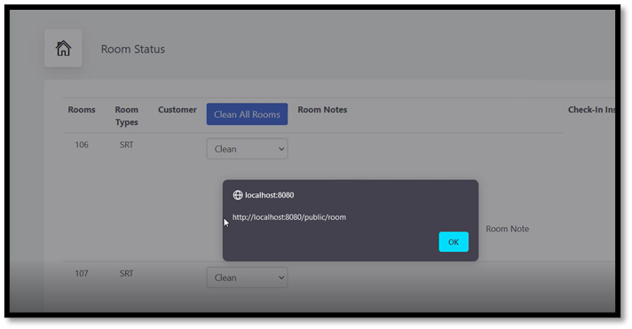Click the Clean All Rooms button
Image resolution: width=632 pixels, height=329 pixels.
(247, 114)
